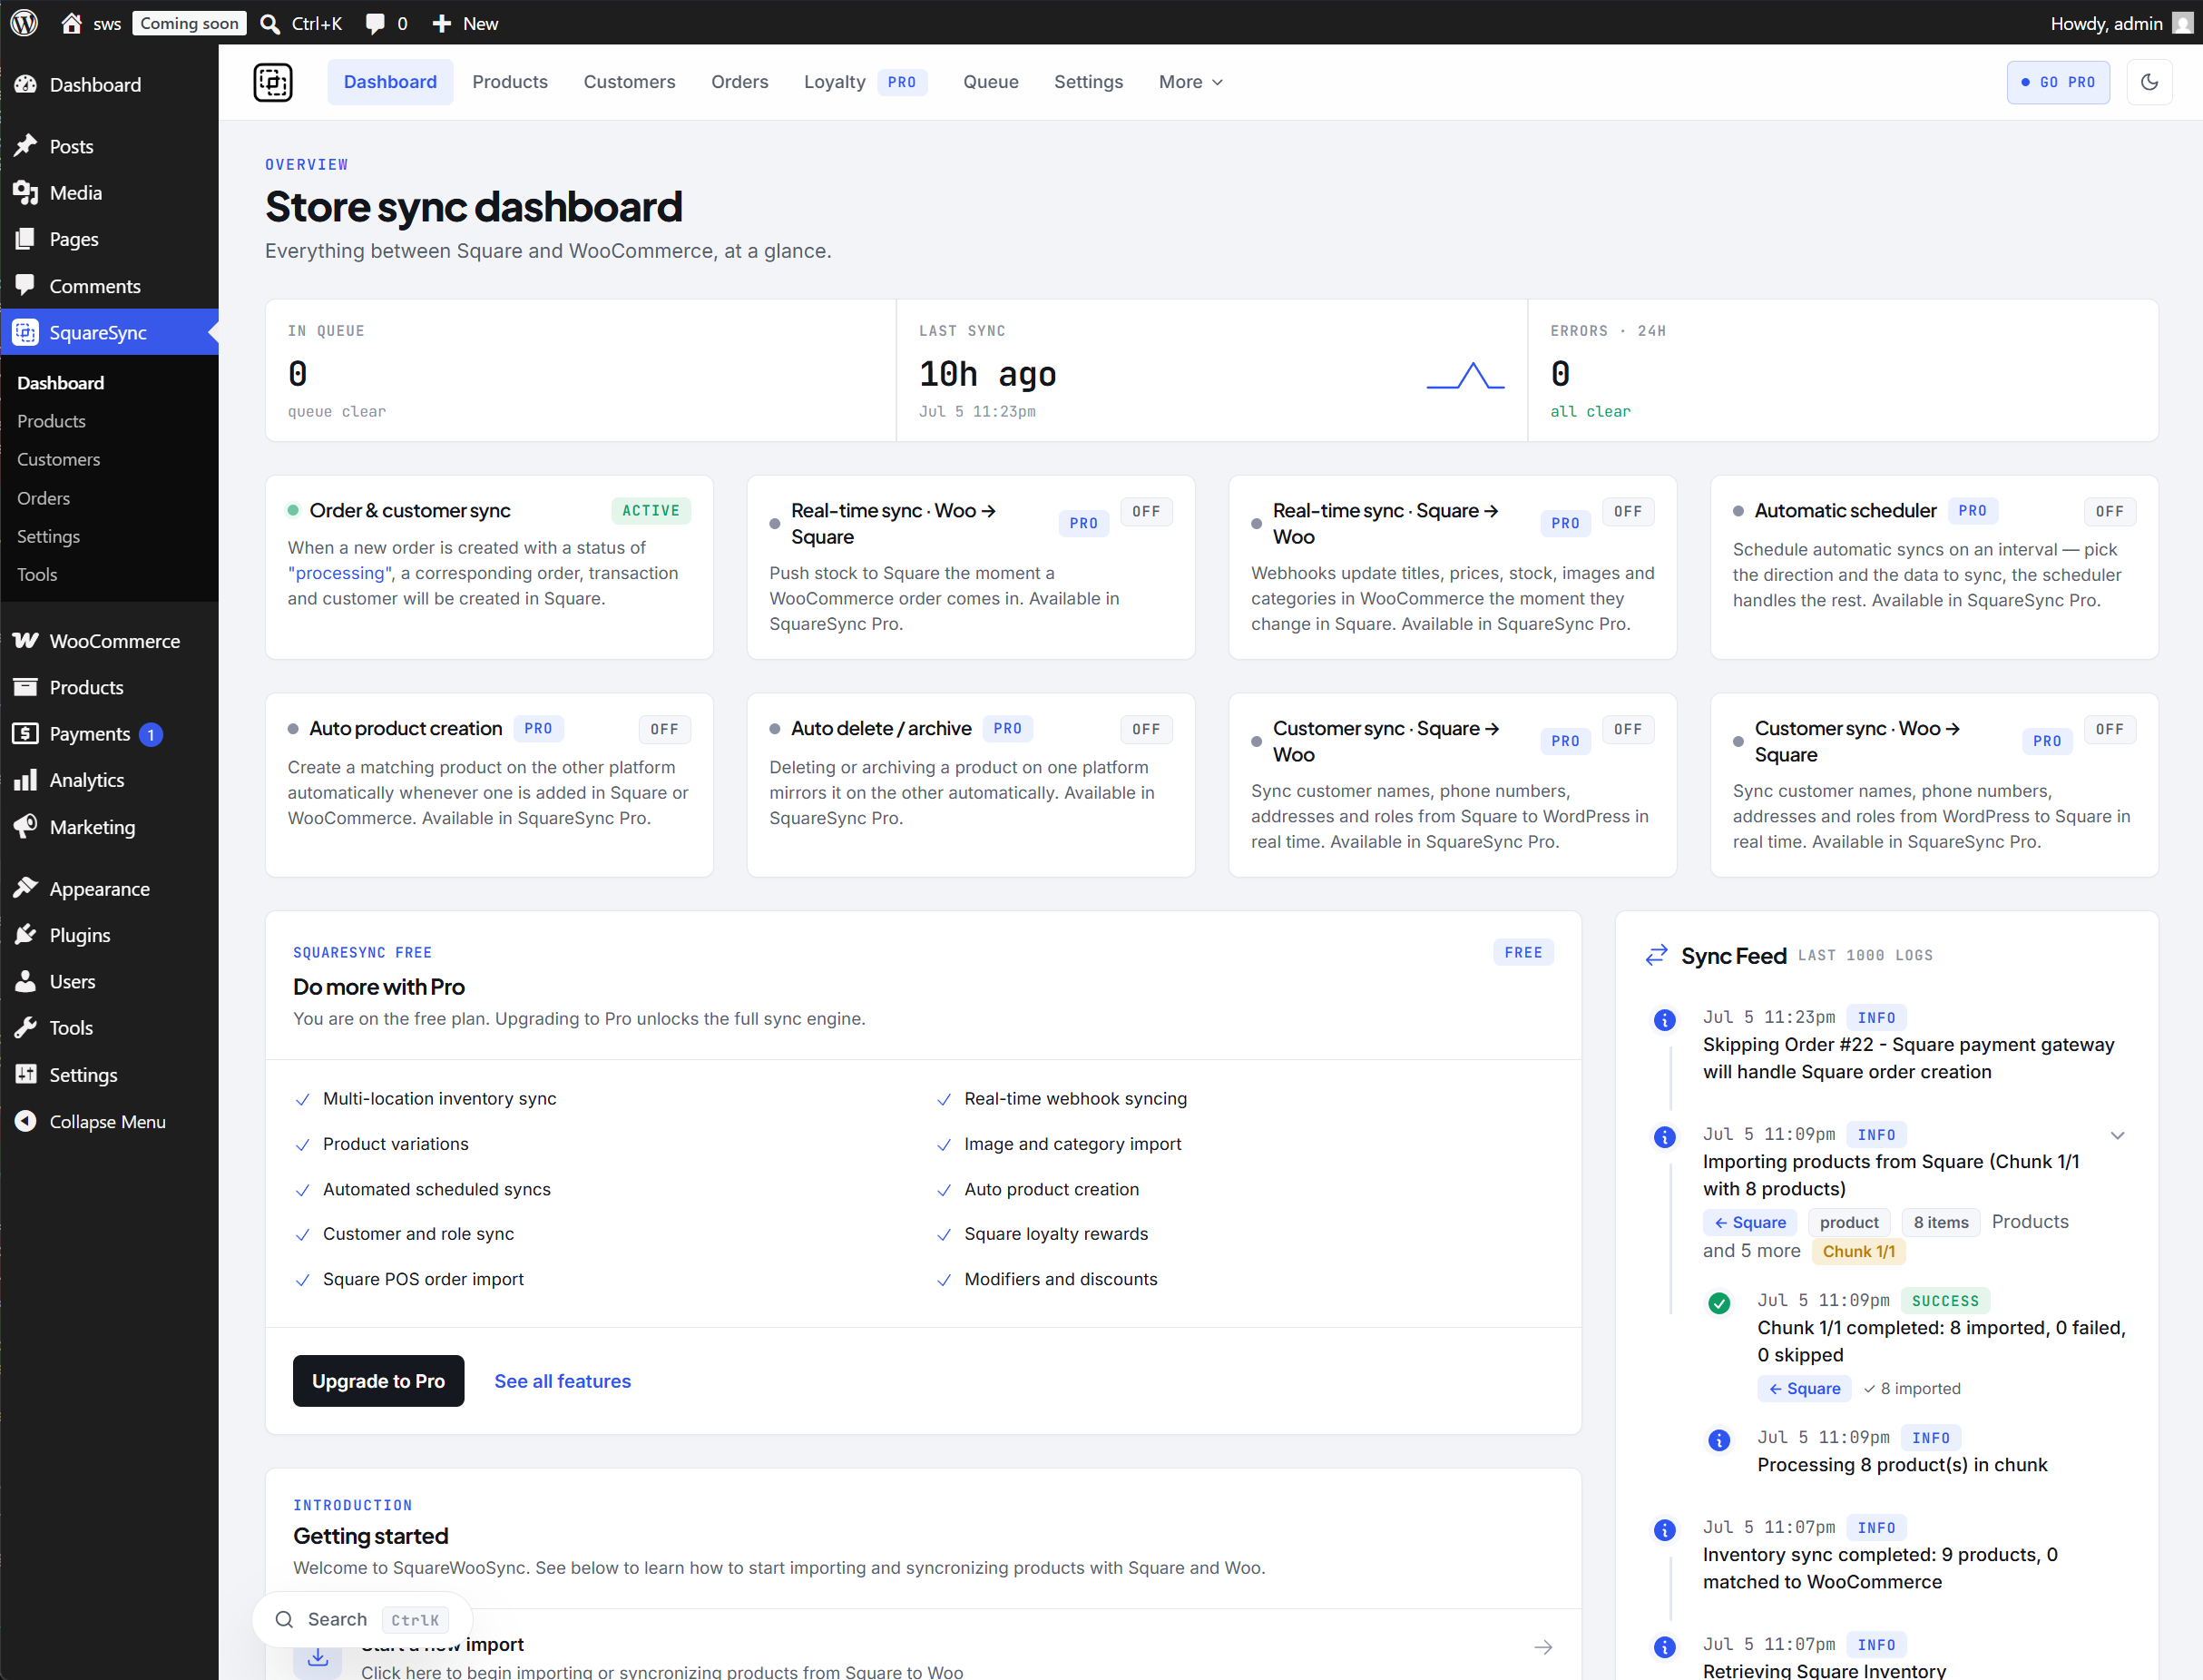Click the Payments notification badge 1
Screen dimensions: 2203x1680
click(x=151, y=734)
